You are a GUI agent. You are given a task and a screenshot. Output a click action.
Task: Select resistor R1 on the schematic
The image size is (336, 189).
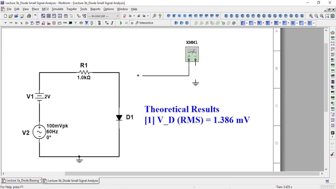[x=84, y=72]
